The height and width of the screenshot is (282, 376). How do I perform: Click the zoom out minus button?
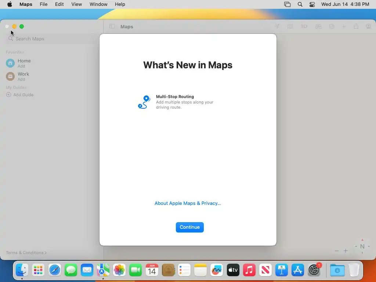pyautogui.click(x=337, y=251)
